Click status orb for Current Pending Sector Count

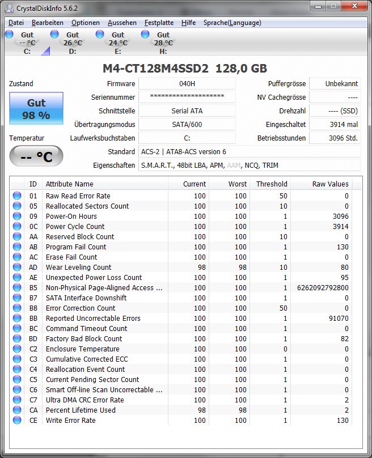click(17, 379)
